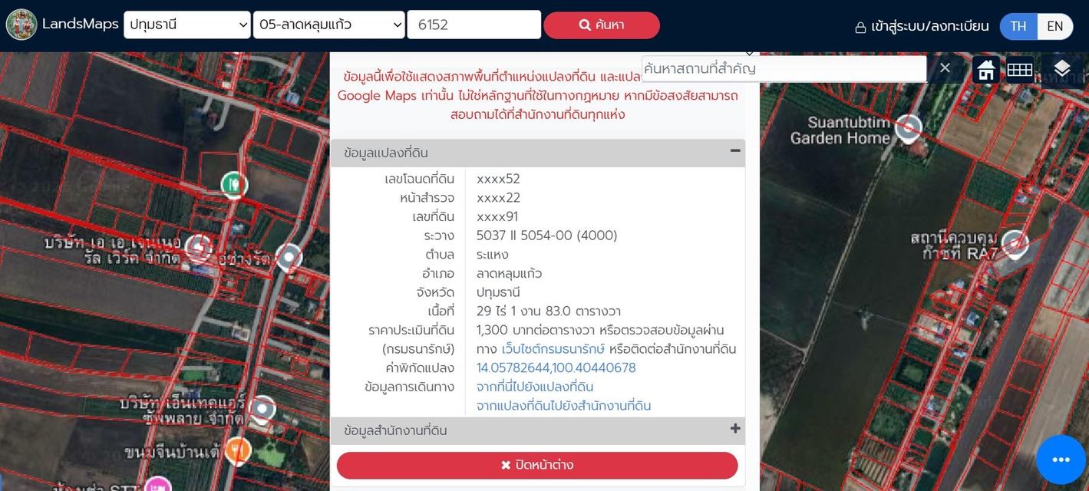Click the อำเภอ value ลาดหลุมแก้ว
The image size is (1089, 491).
509,274
